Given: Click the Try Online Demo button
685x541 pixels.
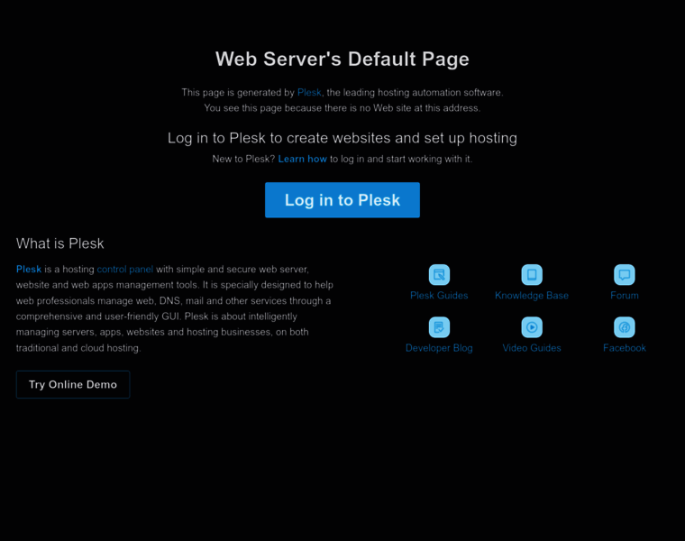Looking at the screenshot, I should tap(73, 384).
